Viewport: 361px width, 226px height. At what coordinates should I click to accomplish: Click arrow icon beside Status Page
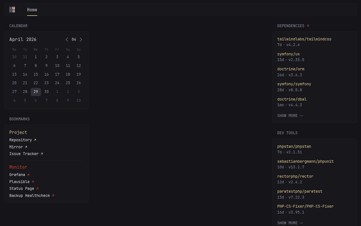pyautogui.click(x=37, y=189)
